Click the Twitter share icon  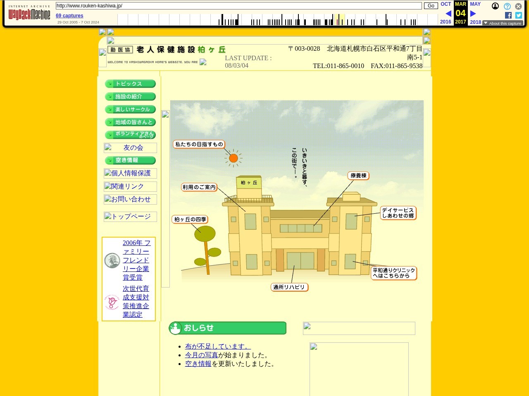tap(519, 15)
